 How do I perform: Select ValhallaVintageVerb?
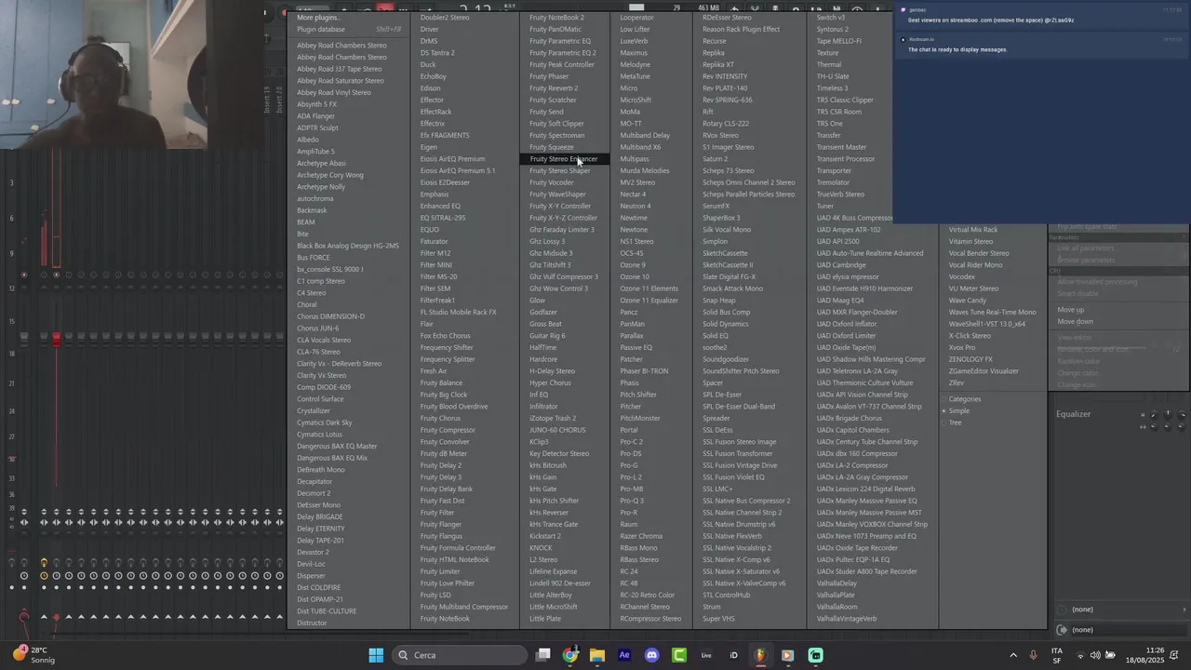pos(846,619)
